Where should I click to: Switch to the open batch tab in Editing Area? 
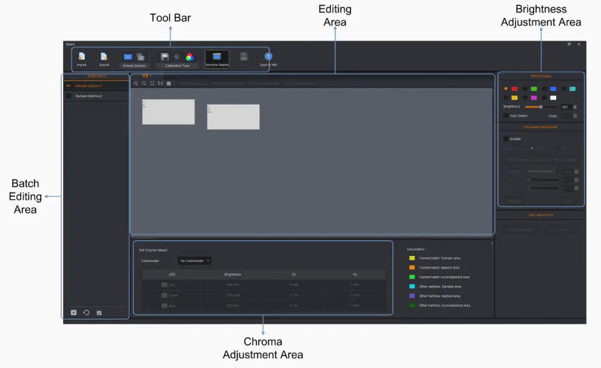(x=145, y=75)
